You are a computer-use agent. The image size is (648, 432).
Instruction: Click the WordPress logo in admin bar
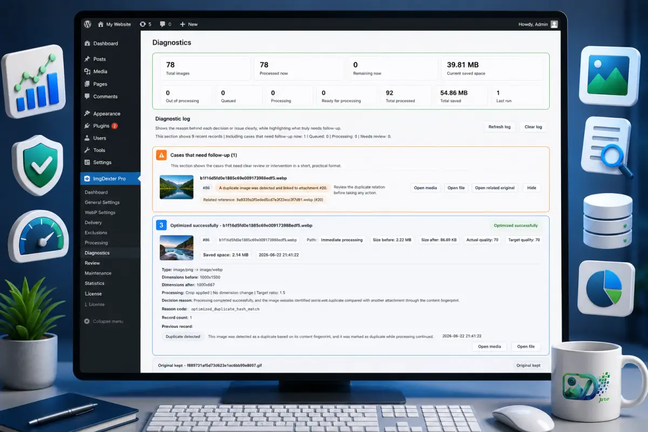coord(87,24)
